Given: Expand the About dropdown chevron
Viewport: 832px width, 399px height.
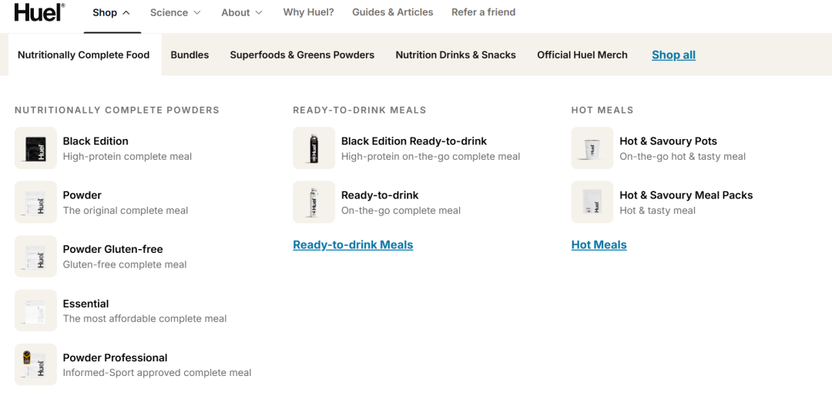Looking at the screenshot, I should coord(258,13).
